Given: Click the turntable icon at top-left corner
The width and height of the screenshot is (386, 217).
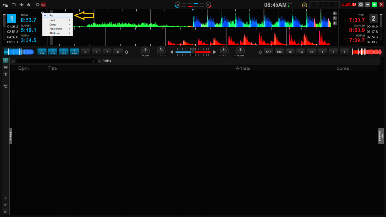Looking at the screenshot, I should (x=5, y=5).
